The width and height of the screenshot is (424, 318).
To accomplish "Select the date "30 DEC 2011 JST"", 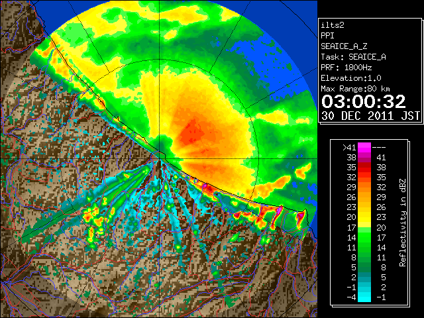I will click(370, 116).
